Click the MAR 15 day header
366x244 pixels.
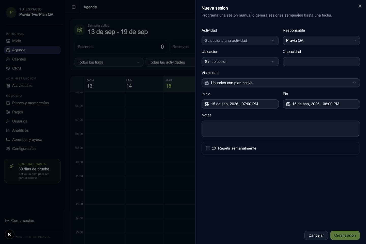coord(179,84)
